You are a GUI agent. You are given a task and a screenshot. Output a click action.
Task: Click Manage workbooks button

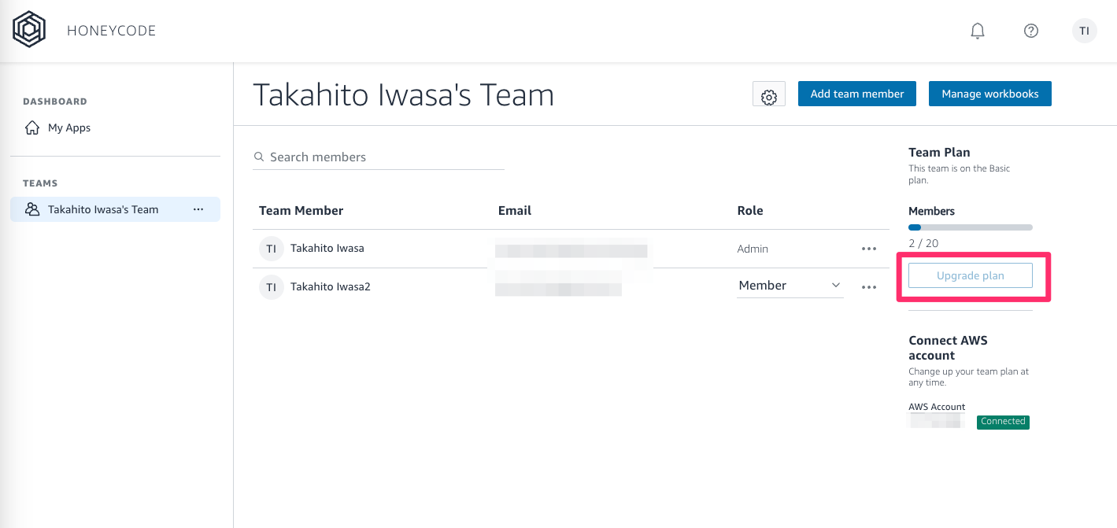[x=989, y=94]
